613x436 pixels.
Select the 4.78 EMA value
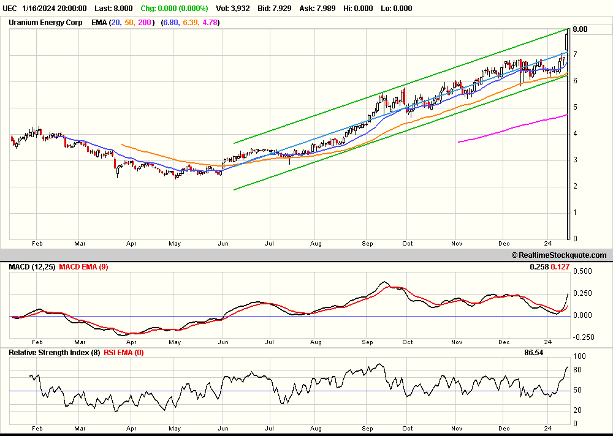[x=210, y=23]
